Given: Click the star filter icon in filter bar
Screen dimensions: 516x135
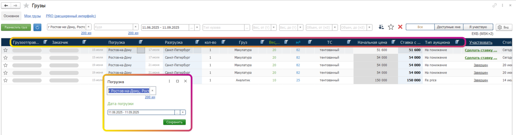Looking at the screenshot, I should 391,27.
